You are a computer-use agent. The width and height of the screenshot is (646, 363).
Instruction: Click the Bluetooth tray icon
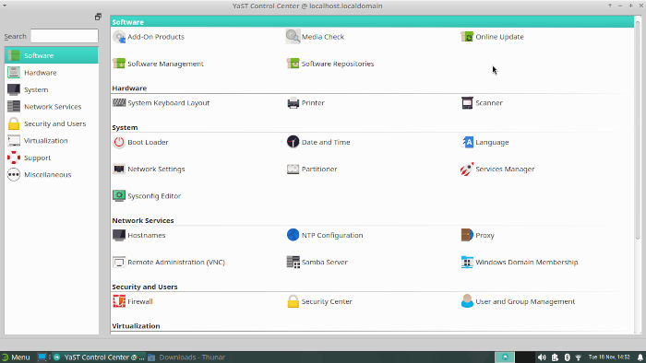coord(567,357)
